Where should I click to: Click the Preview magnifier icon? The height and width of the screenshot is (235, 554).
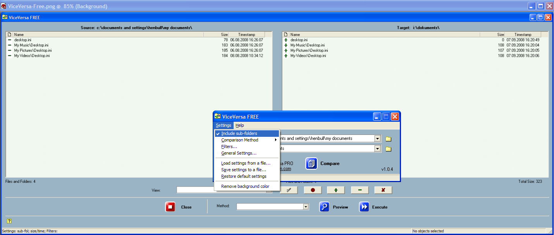pos(324,207)
